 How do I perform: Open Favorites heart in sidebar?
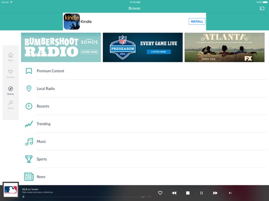tap(10, 74)
